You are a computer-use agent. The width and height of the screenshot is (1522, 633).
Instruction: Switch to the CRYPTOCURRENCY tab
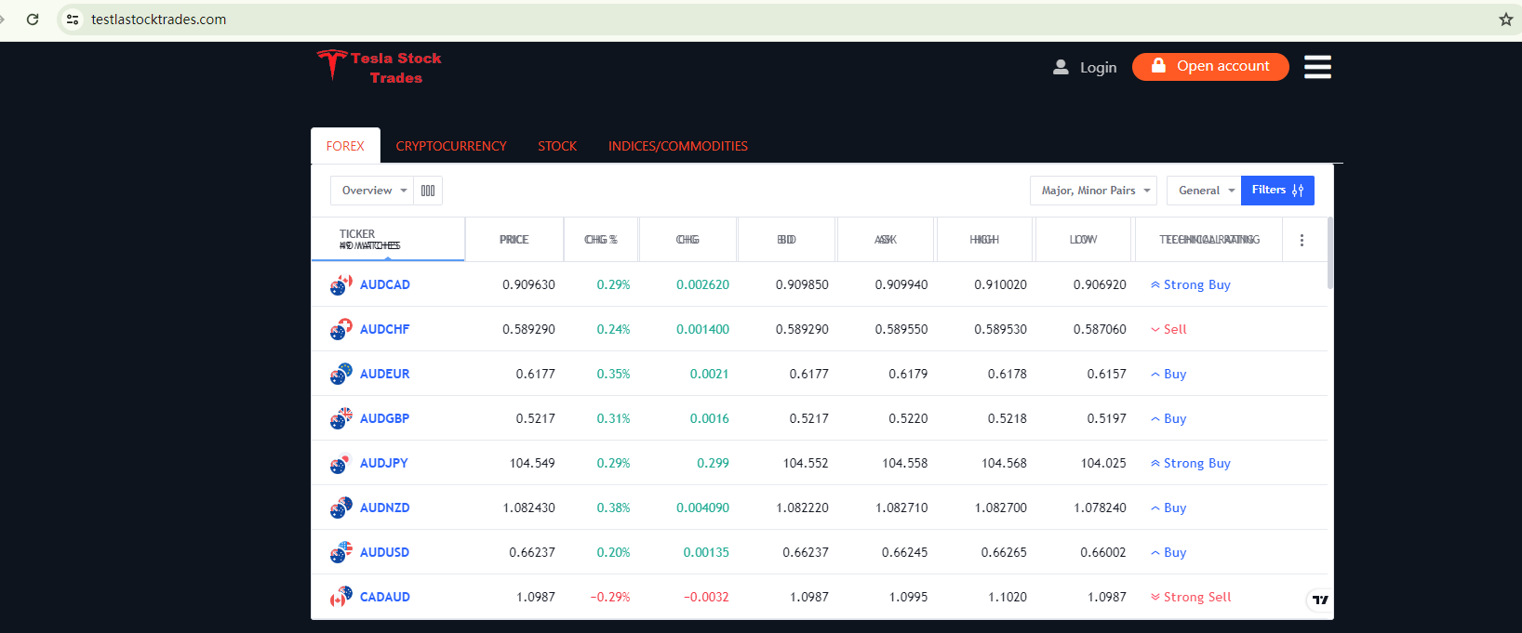tap(451, 146)
